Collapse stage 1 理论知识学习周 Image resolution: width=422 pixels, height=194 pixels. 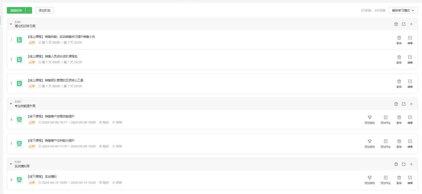tap(11, 24)
